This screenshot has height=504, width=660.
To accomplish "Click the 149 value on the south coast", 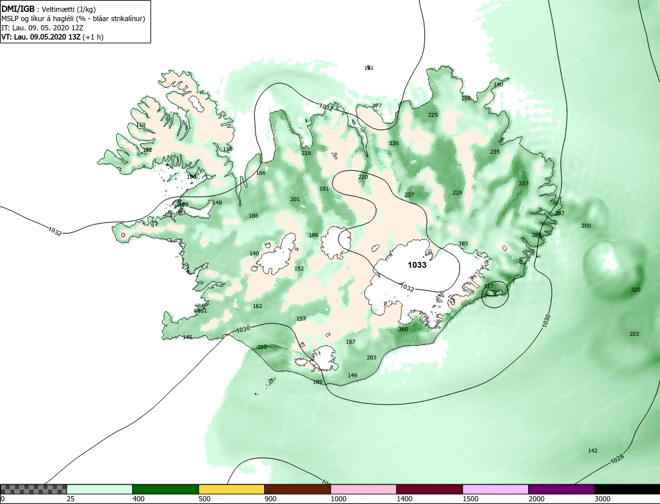I will (352, 375).
